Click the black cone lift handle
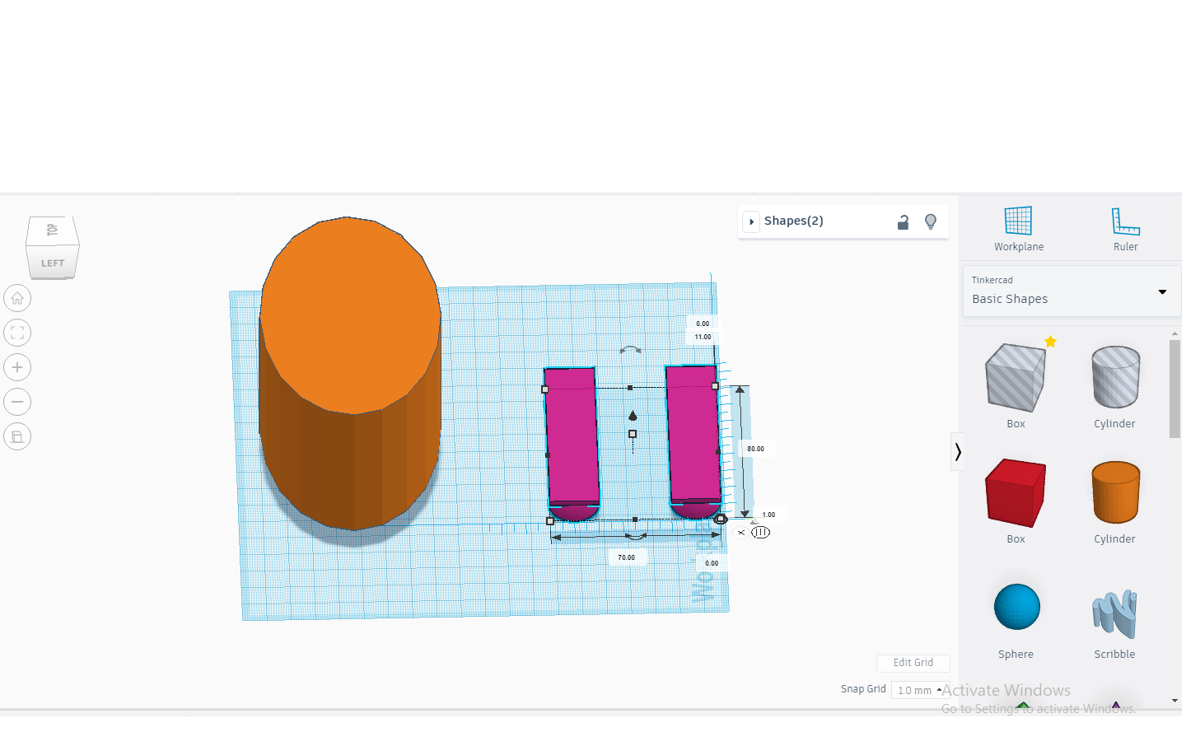This screenshot has height=741, width=1186. pyautogui.click(x=633, y=416)
